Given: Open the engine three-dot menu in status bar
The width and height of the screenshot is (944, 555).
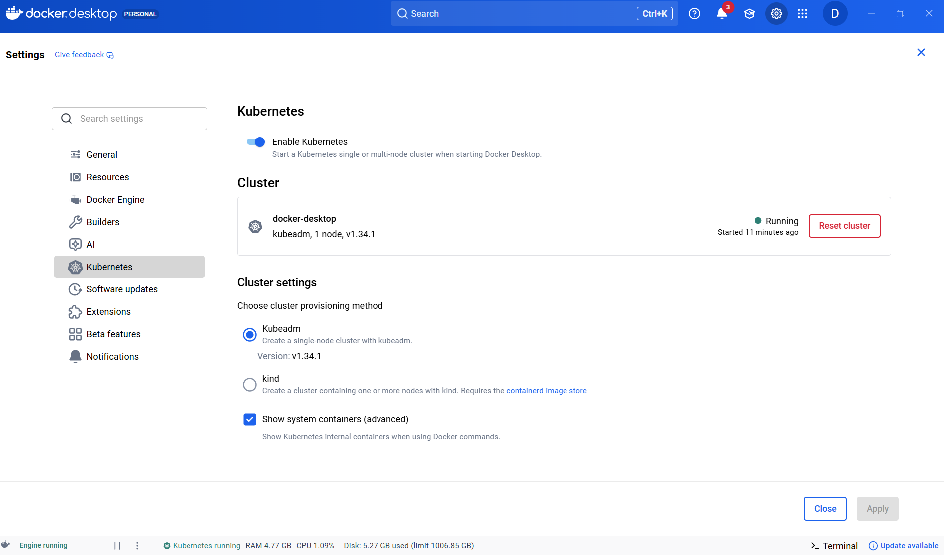Looking at the screenshot, I should pyautogui.click(x=137, y=546).
